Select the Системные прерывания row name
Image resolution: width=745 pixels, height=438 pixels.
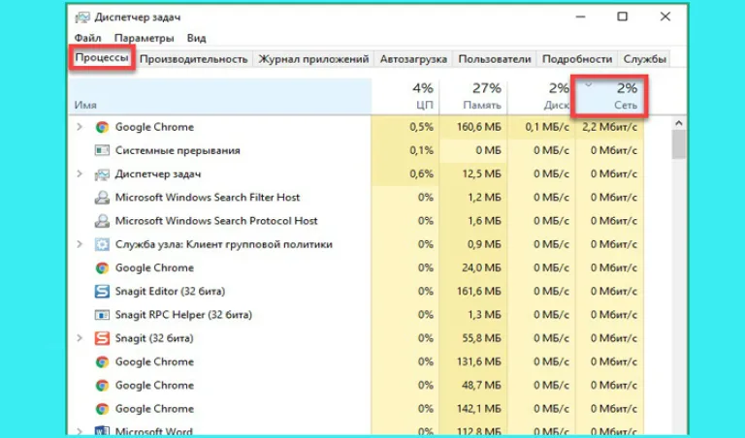tap(178, 150)
